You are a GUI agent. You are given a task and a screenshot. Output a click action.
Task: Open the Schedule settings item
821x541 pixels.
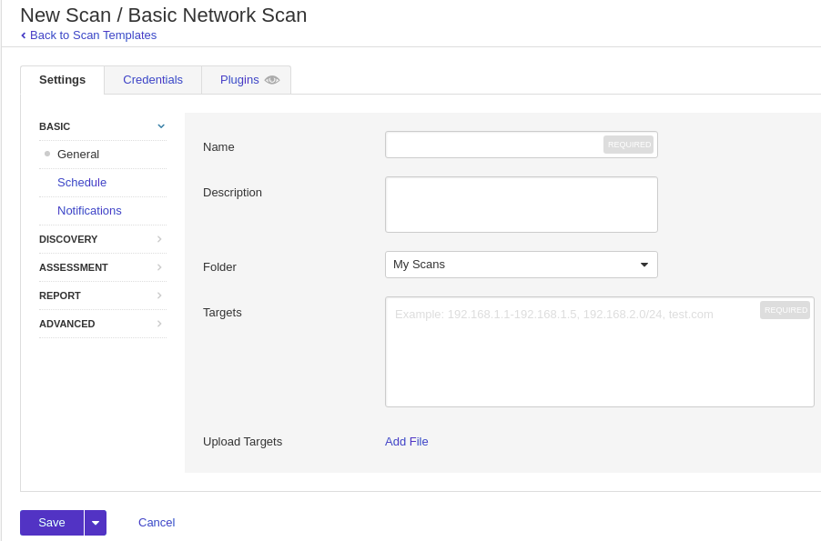click(82, 183)
